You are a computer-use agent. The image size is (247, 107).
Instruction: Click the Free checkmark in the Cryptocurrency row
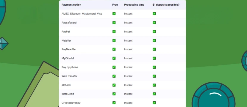coord(114,103)
